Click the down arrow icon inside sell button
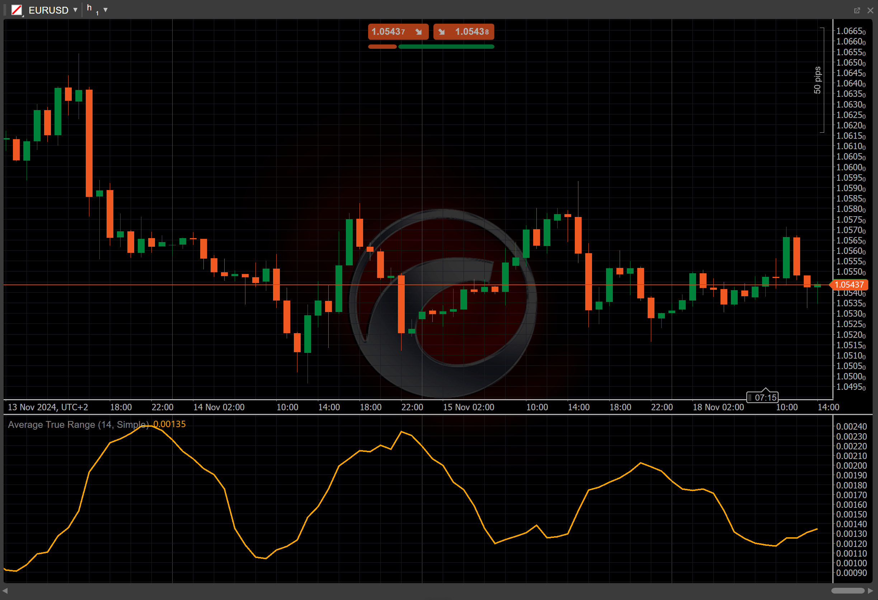Image resolution: width=878 pixels, height=600 pixels. point(419,32)
